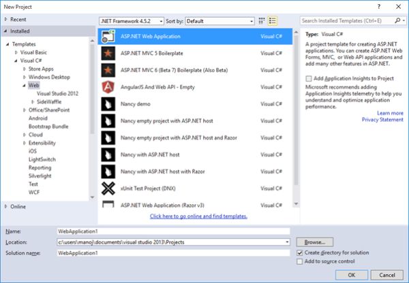Expand the Office/SharePoint node
409x283 pixels.
tap(25, 110)
